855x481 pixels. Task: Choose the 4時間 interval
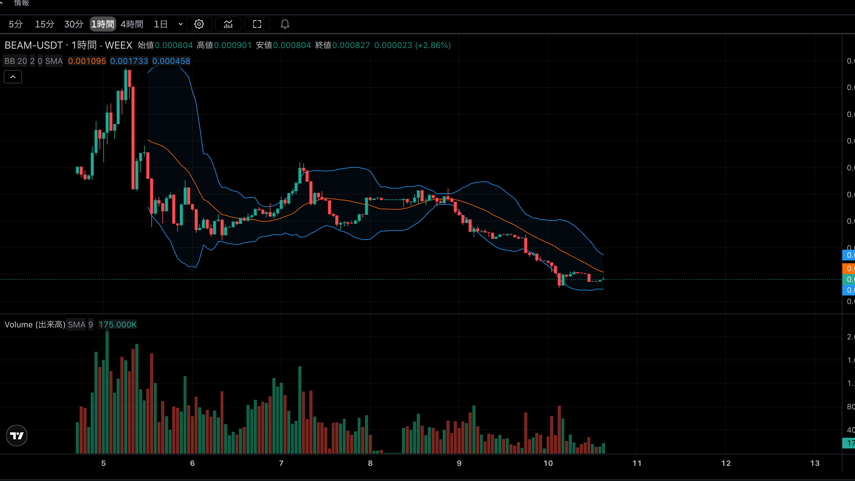coord(132,24)
